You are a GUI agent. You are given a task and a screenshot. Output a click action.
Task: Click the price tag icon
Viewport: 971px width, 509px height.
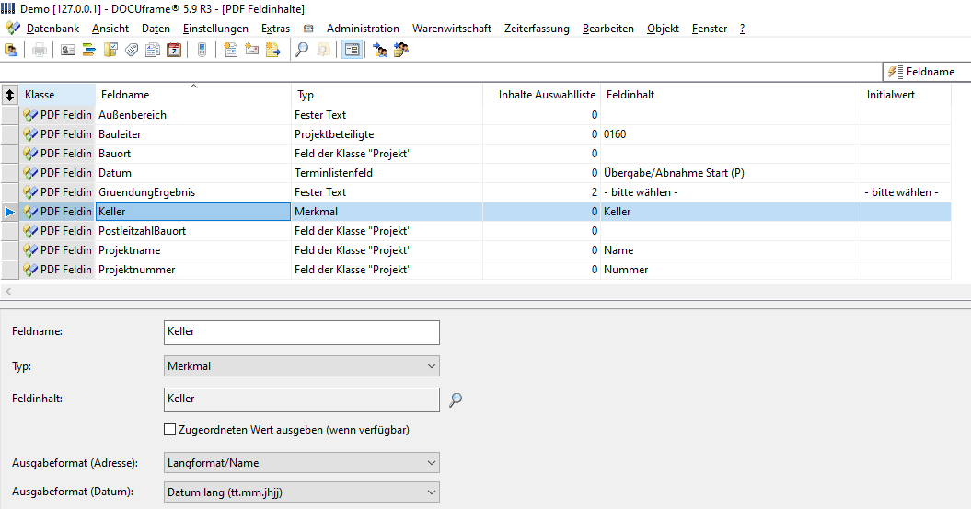pos(132,50)
